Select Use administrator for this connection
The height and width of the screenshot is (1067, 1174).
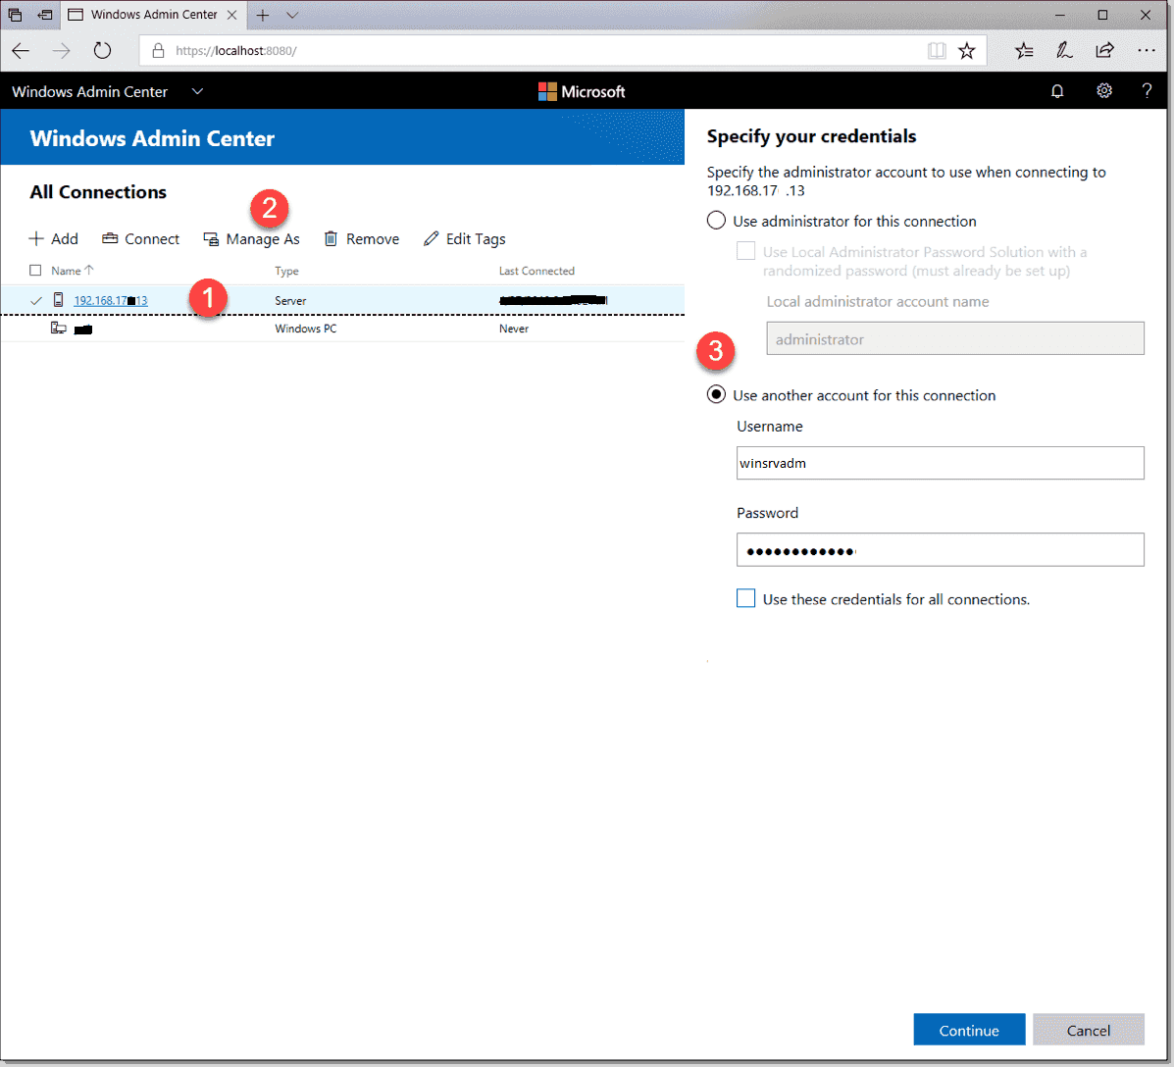[x=716, y=221]
